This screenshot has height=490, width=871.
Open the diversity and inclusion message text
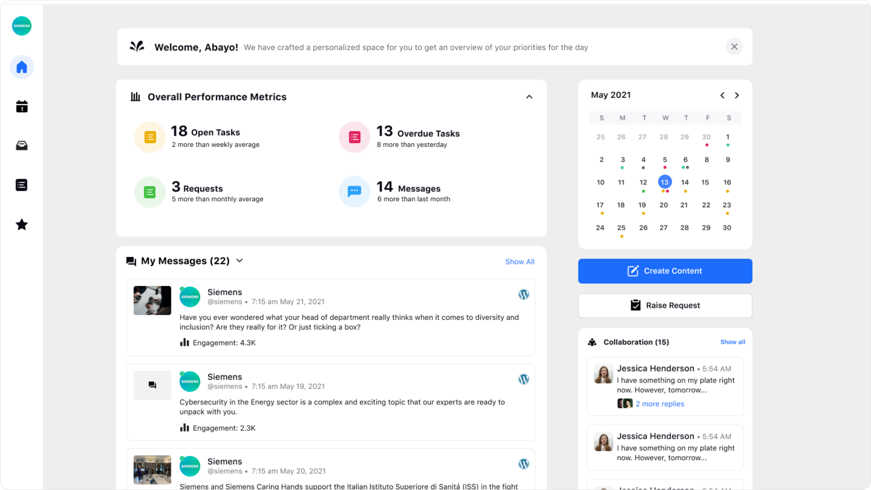point(349,322)
